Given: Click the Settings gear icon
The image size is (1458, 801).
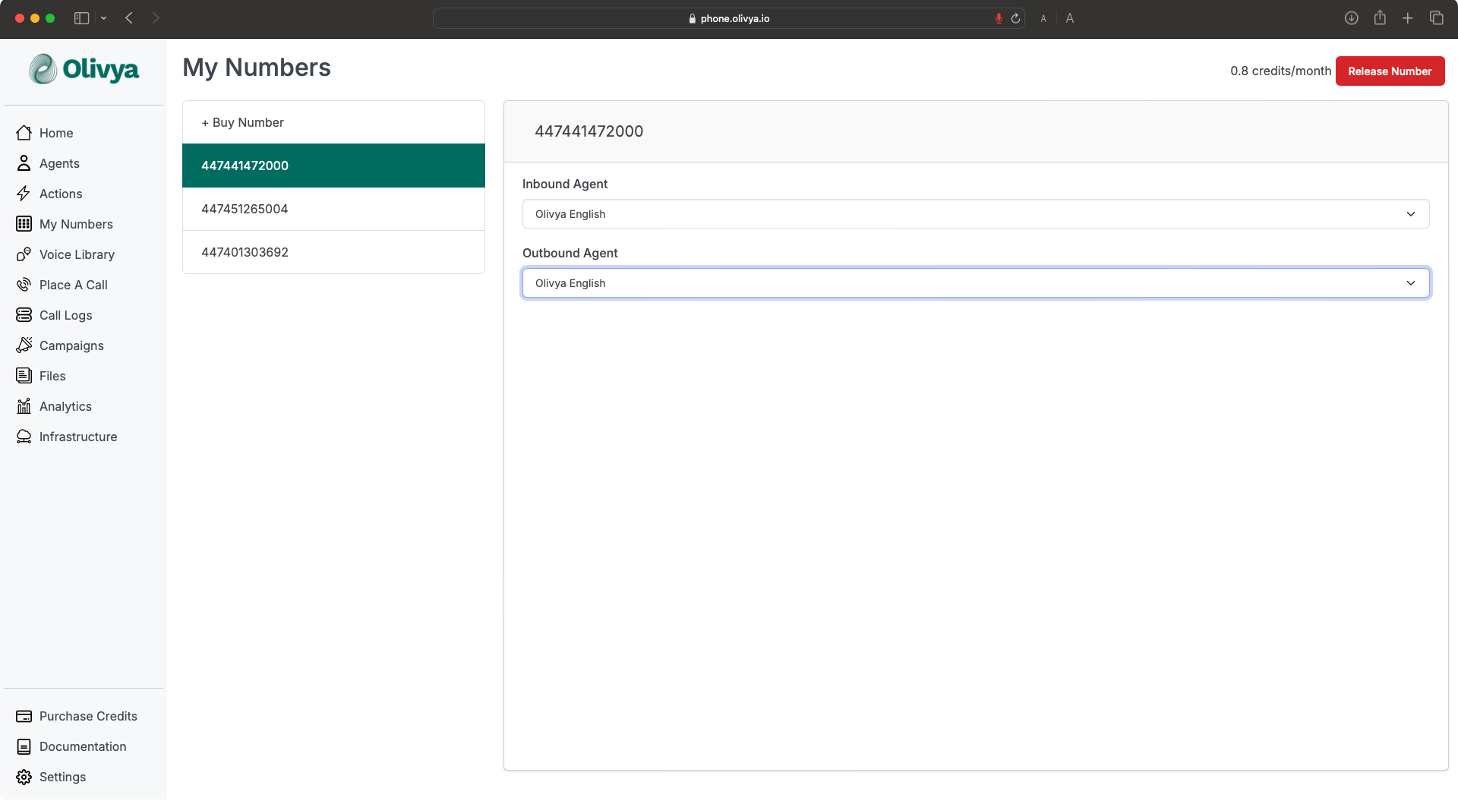Looking at the screenshot, I should [24, 777].
